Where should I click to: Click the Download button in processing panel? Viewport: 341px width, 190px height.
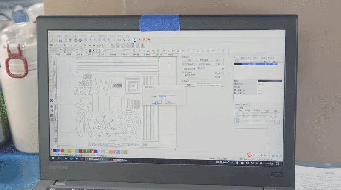218,64
